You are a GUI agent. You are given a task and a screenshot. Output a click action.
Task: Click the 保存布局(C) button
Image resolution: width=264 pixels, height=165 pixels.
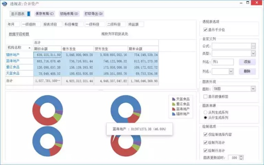point(45,14)
